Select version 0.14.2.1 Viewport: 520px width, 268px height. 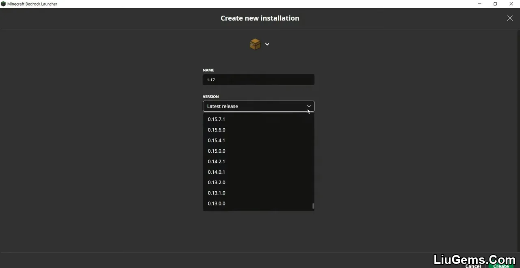pos(258,161)
